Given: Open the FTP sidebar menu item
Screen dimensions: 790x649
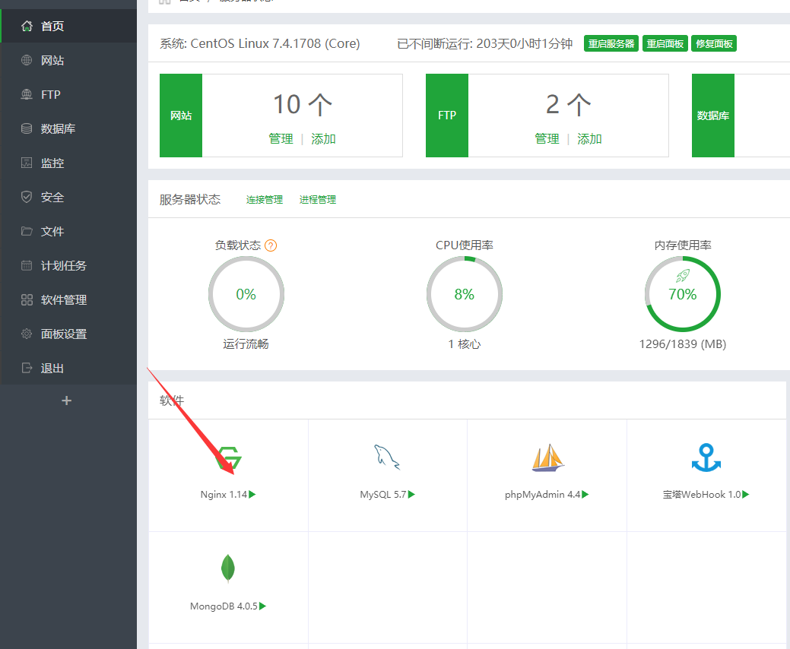Looking at the screenshot, I should [68, 95].
